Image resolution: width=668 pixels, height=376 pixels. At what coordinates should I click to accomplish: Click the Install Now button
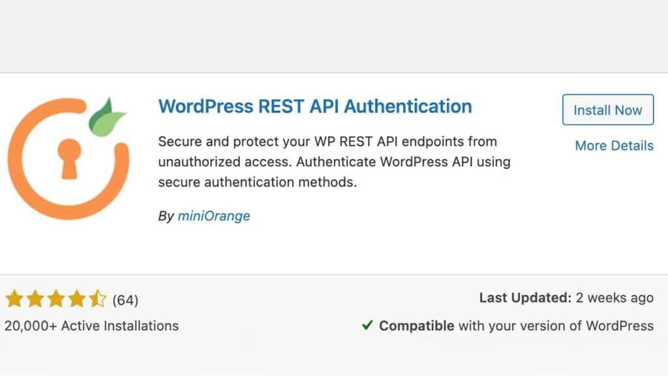coord(608,110)
